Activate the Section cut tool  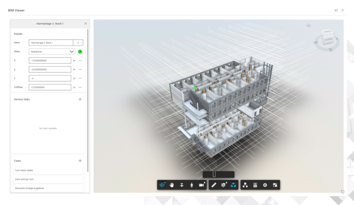223,184
